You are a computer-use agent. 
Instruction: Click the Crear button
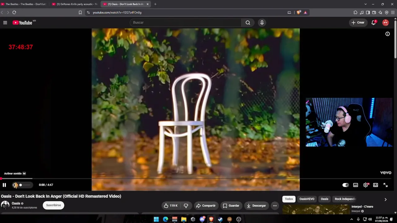[x=358, y=23]
